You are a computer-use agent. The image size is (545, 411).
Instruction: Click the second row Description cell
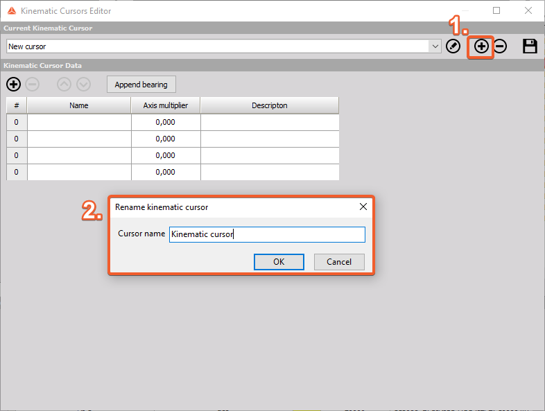[270, 139]
